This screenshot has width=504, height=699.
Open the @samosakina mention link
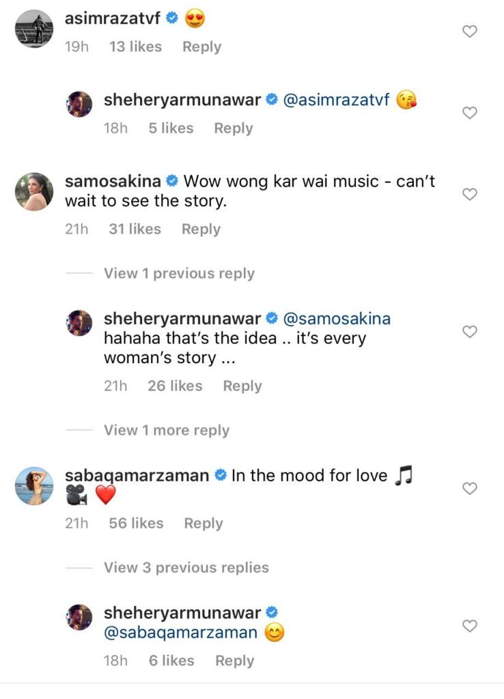pos(337,319)
